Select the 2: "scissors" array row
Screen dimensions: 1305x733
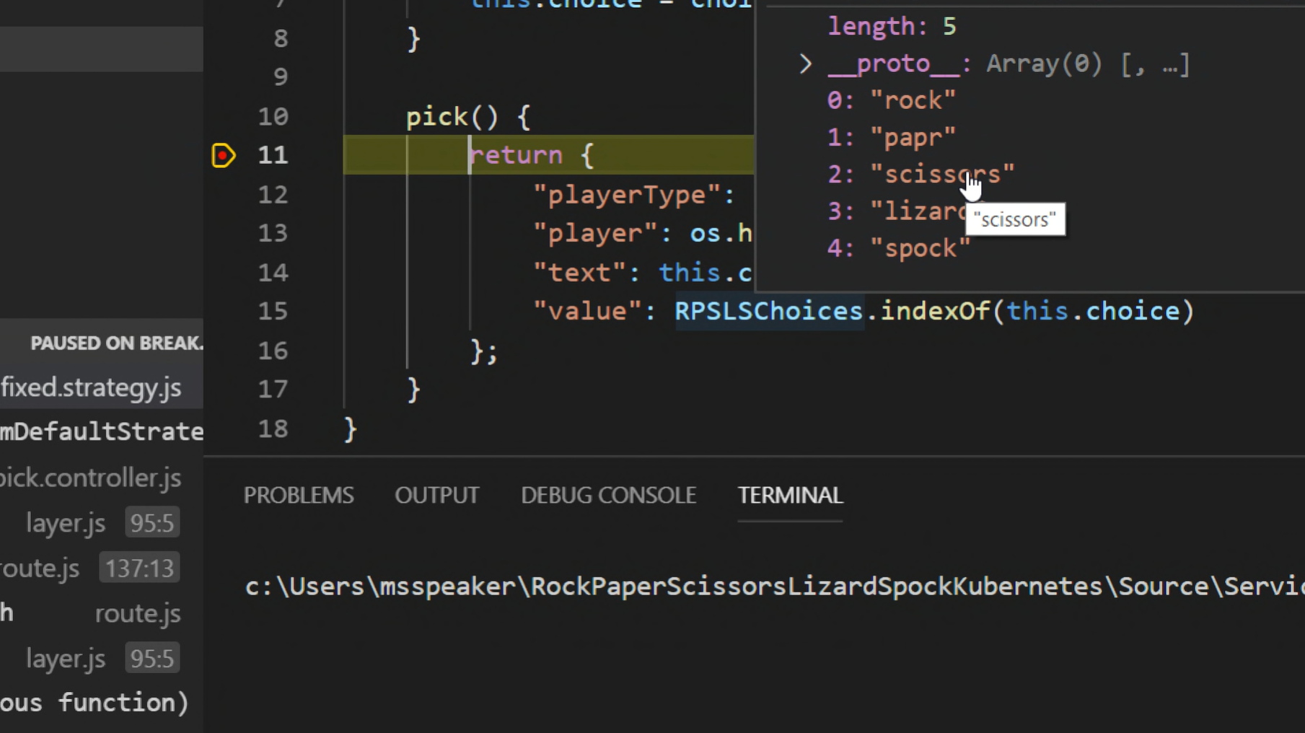coord(920,175)
